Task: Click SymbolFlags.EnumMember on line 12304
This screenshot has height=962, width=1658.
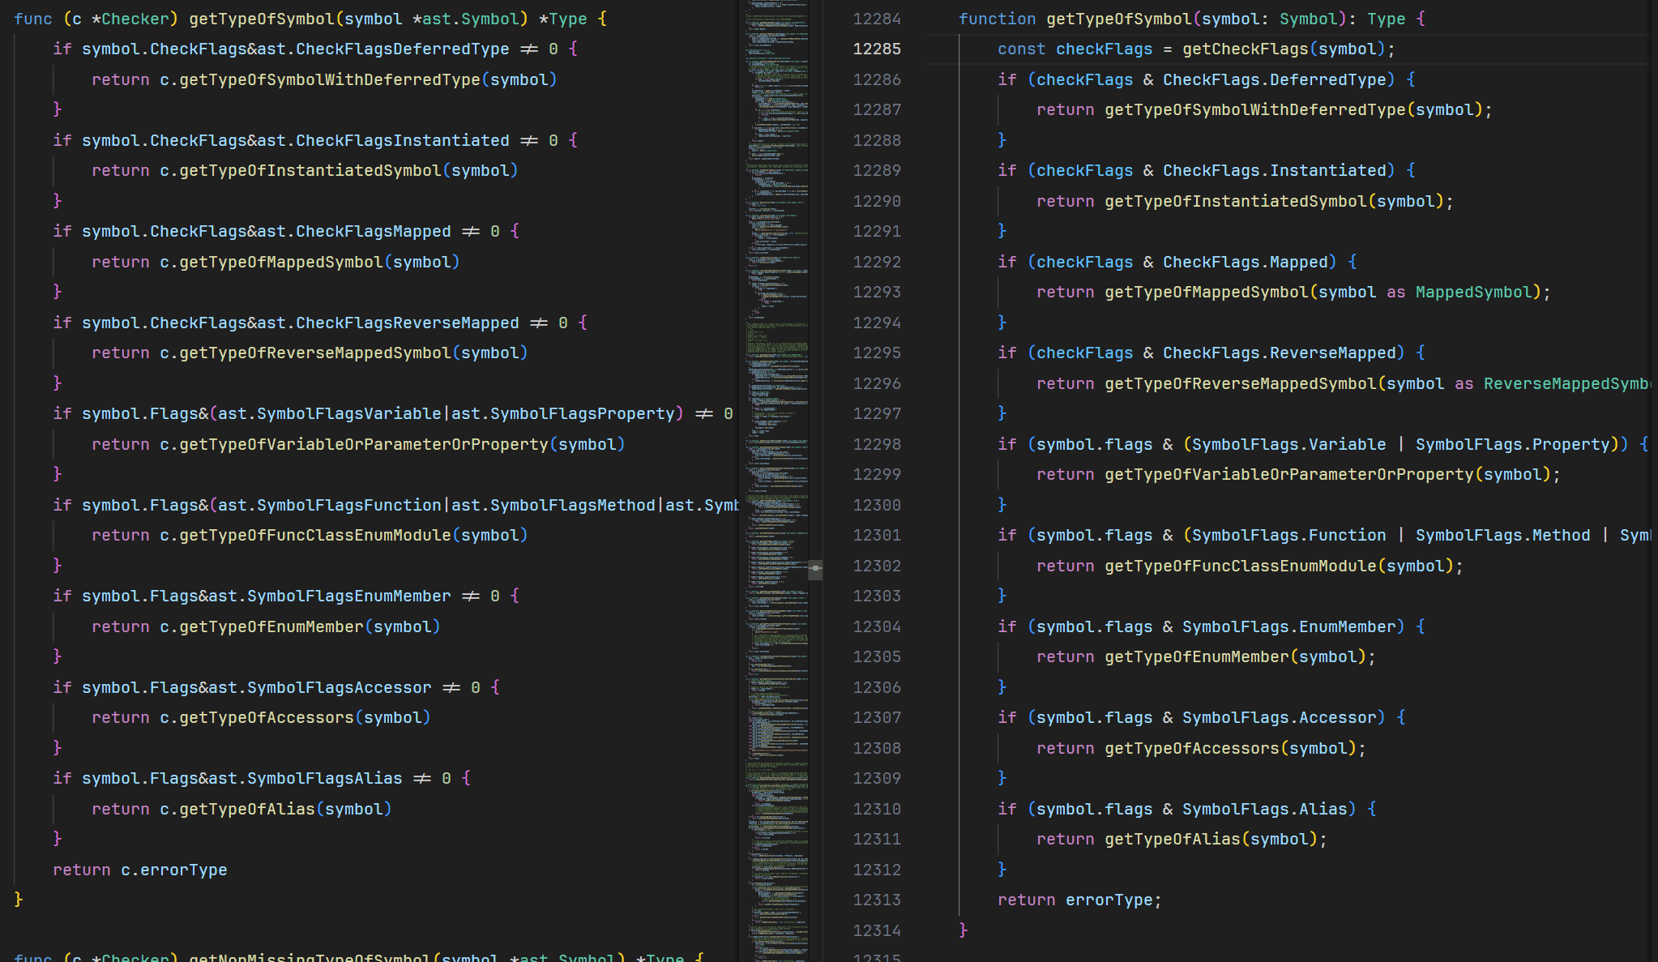Action: click(1289, 626)
